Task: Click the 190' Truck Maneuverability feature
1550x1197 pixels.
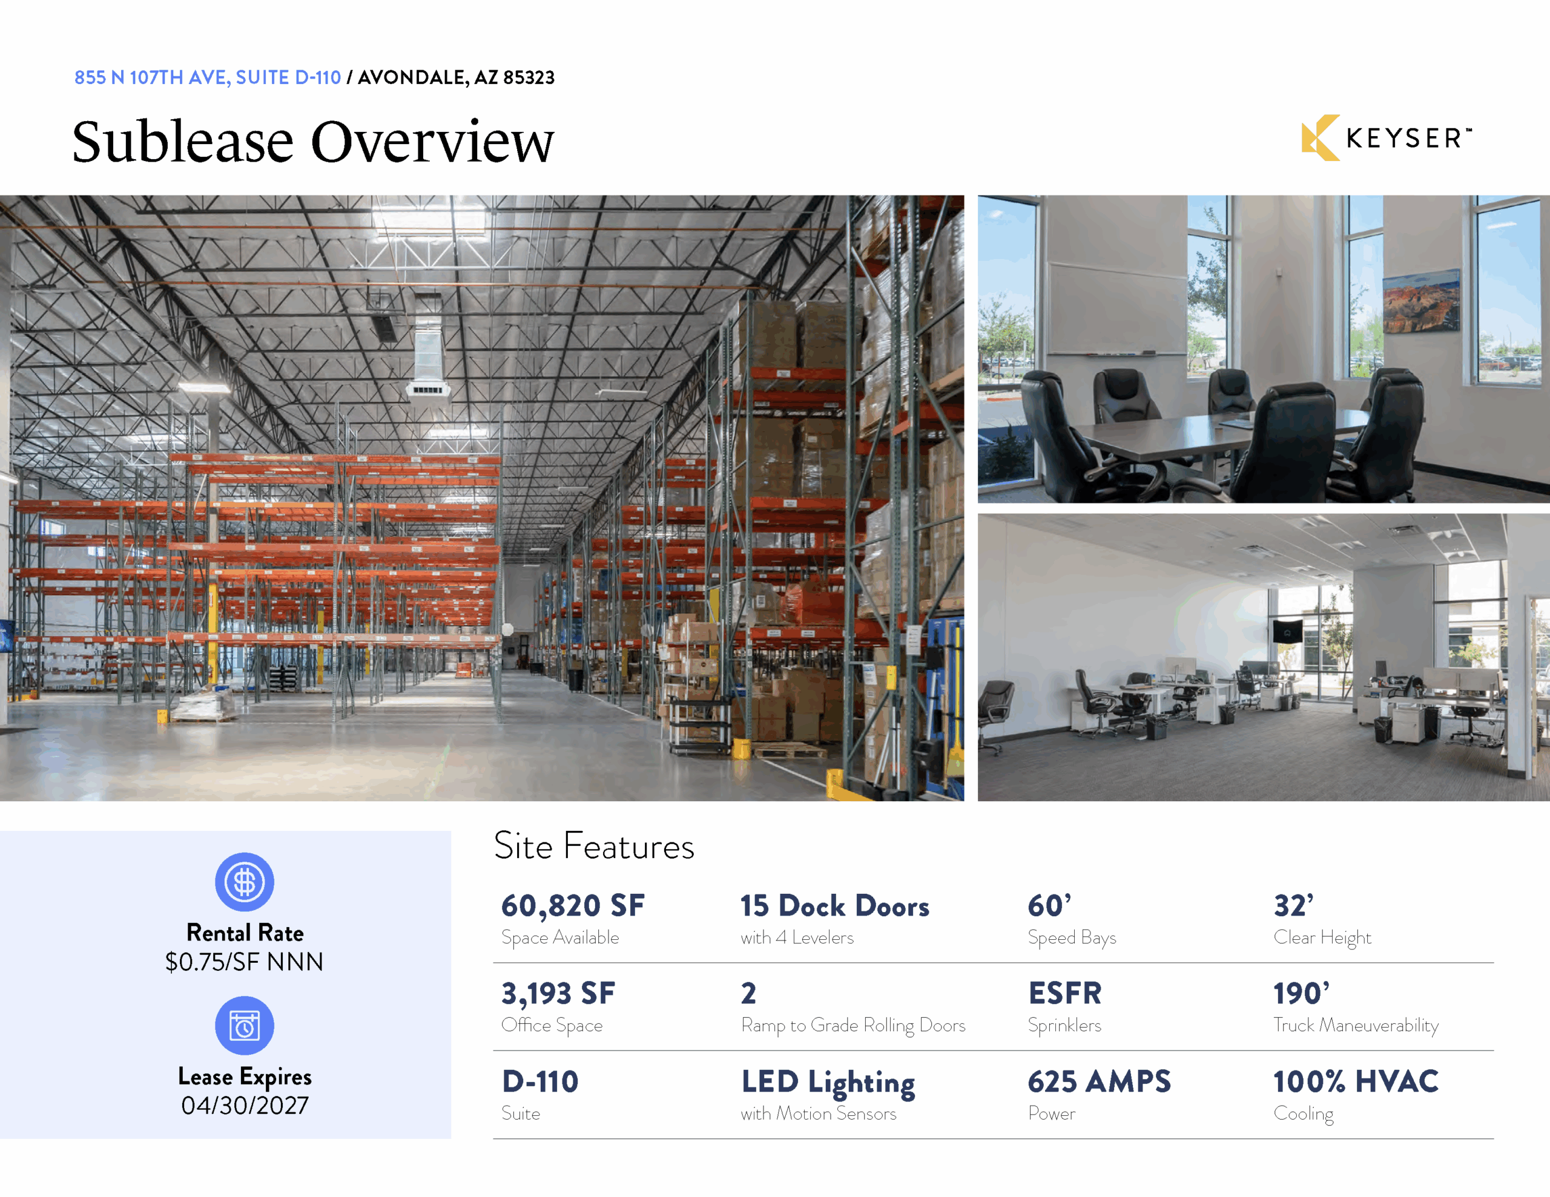Action: (1301, 994)
